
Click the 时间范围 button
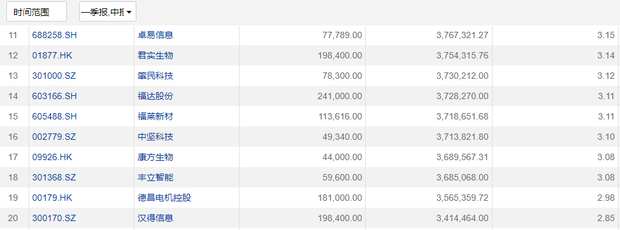click(36, 12)
